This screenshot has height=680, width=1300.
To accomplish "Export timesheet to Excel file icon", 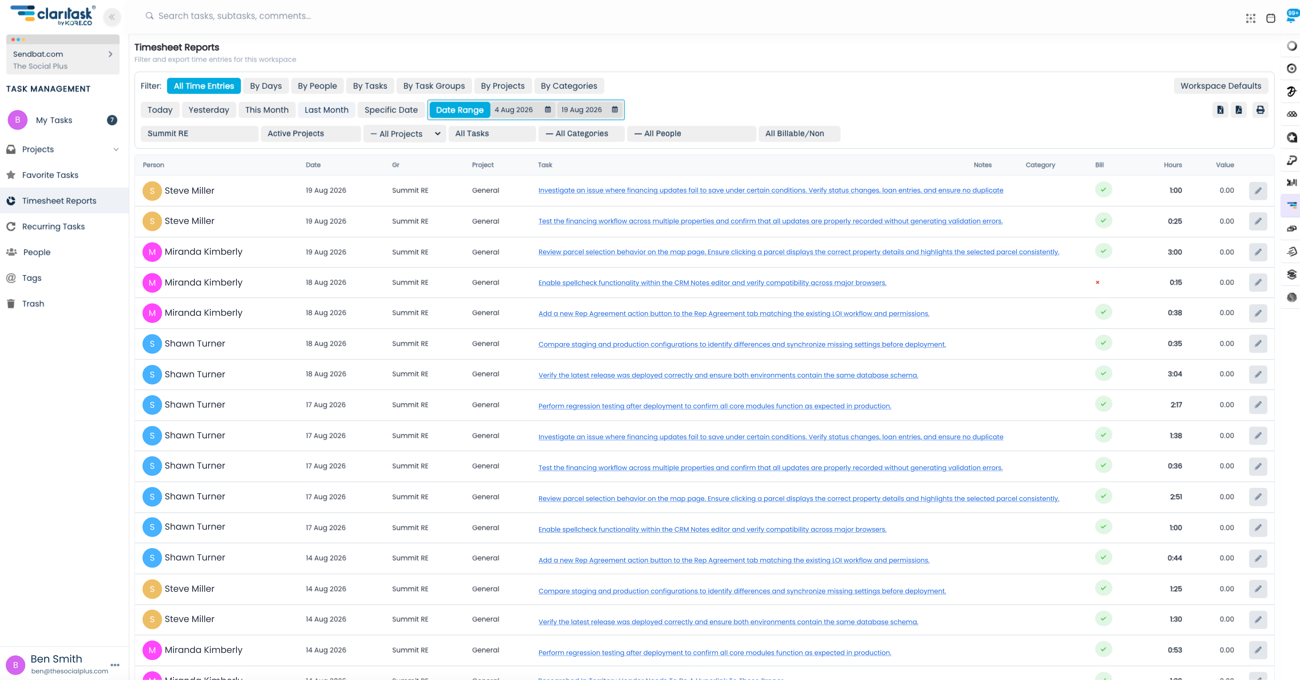I will point(1220,109).
